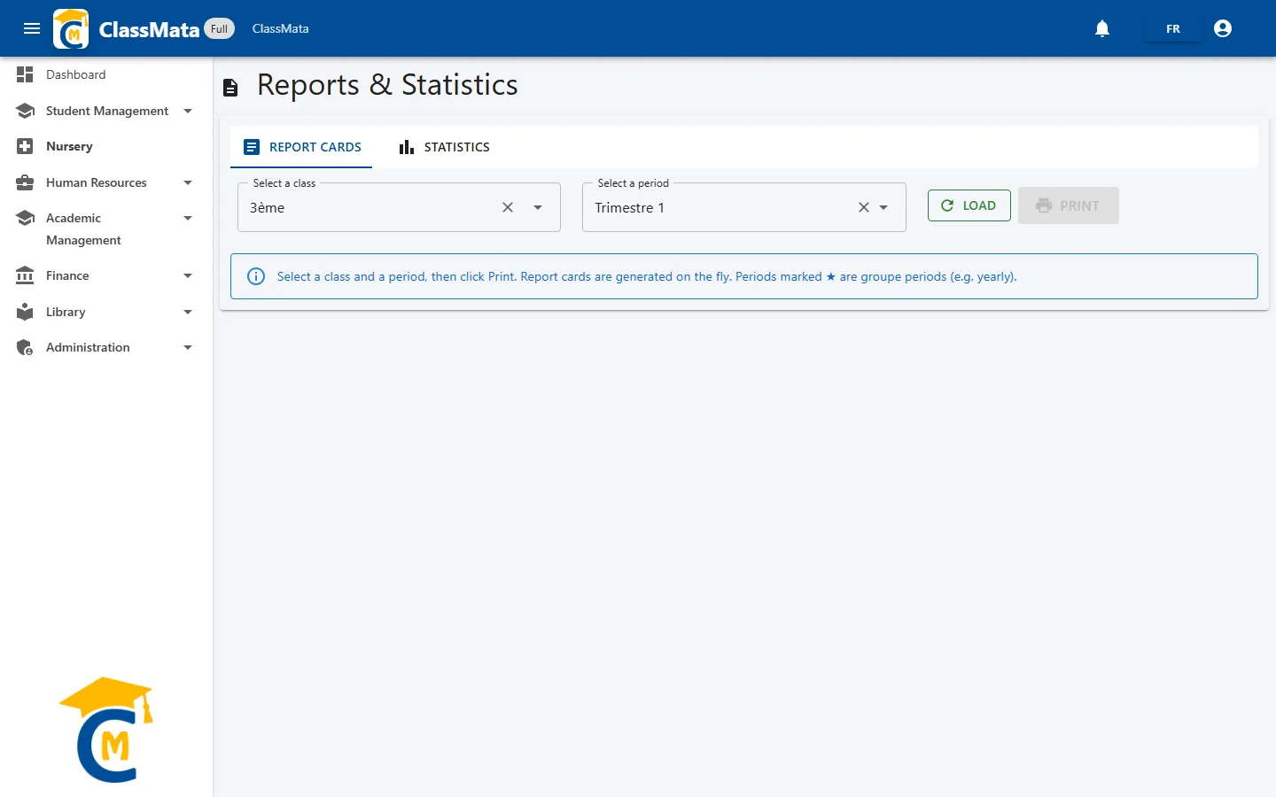Click the Dashboard grid icon

point(25,74)
